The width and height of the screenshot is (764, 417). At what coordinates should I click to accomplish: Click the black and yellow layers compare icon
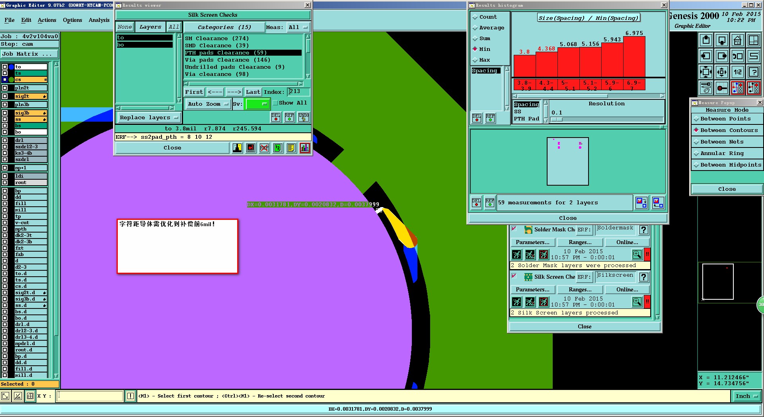tap(237, 148)
